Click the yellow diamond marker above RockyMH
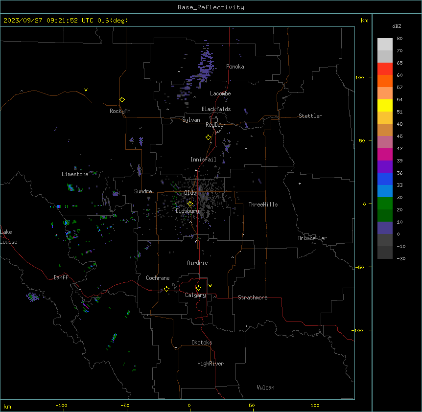 coord(122,100)
